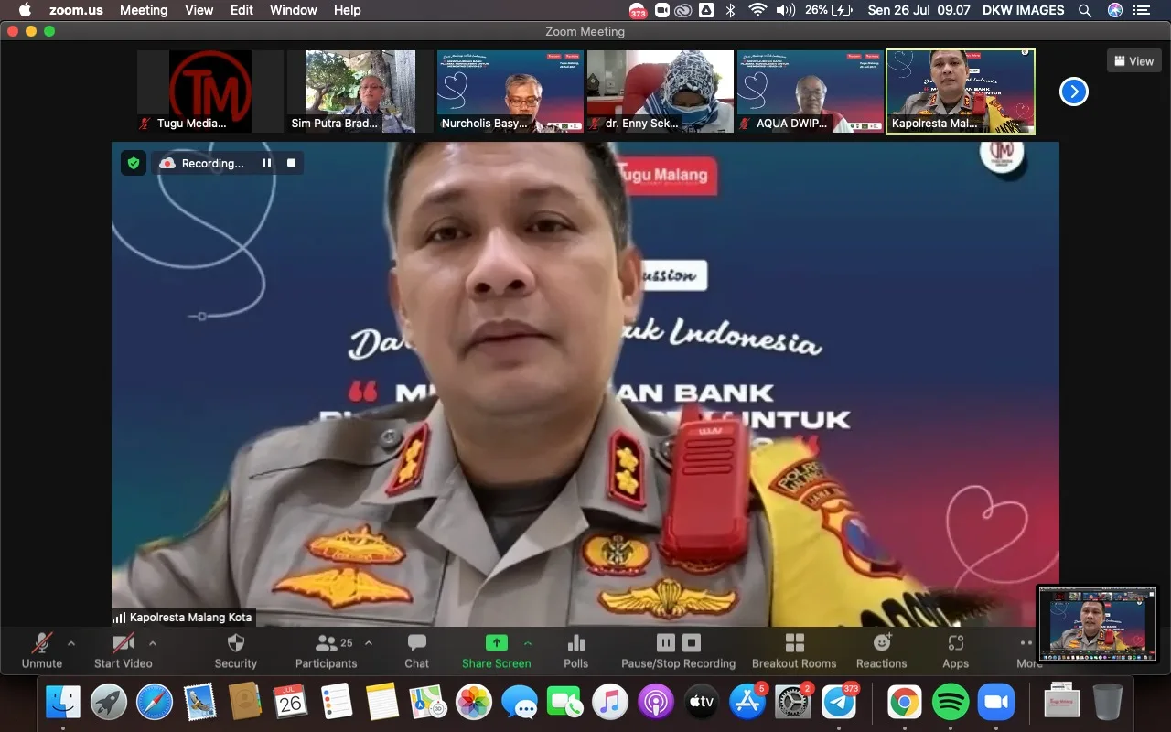The height and width of the screenshot is (732, 1171).
Task: Select the Sim Putra Brad... participant thumbnail
Action: pos(360,91)
